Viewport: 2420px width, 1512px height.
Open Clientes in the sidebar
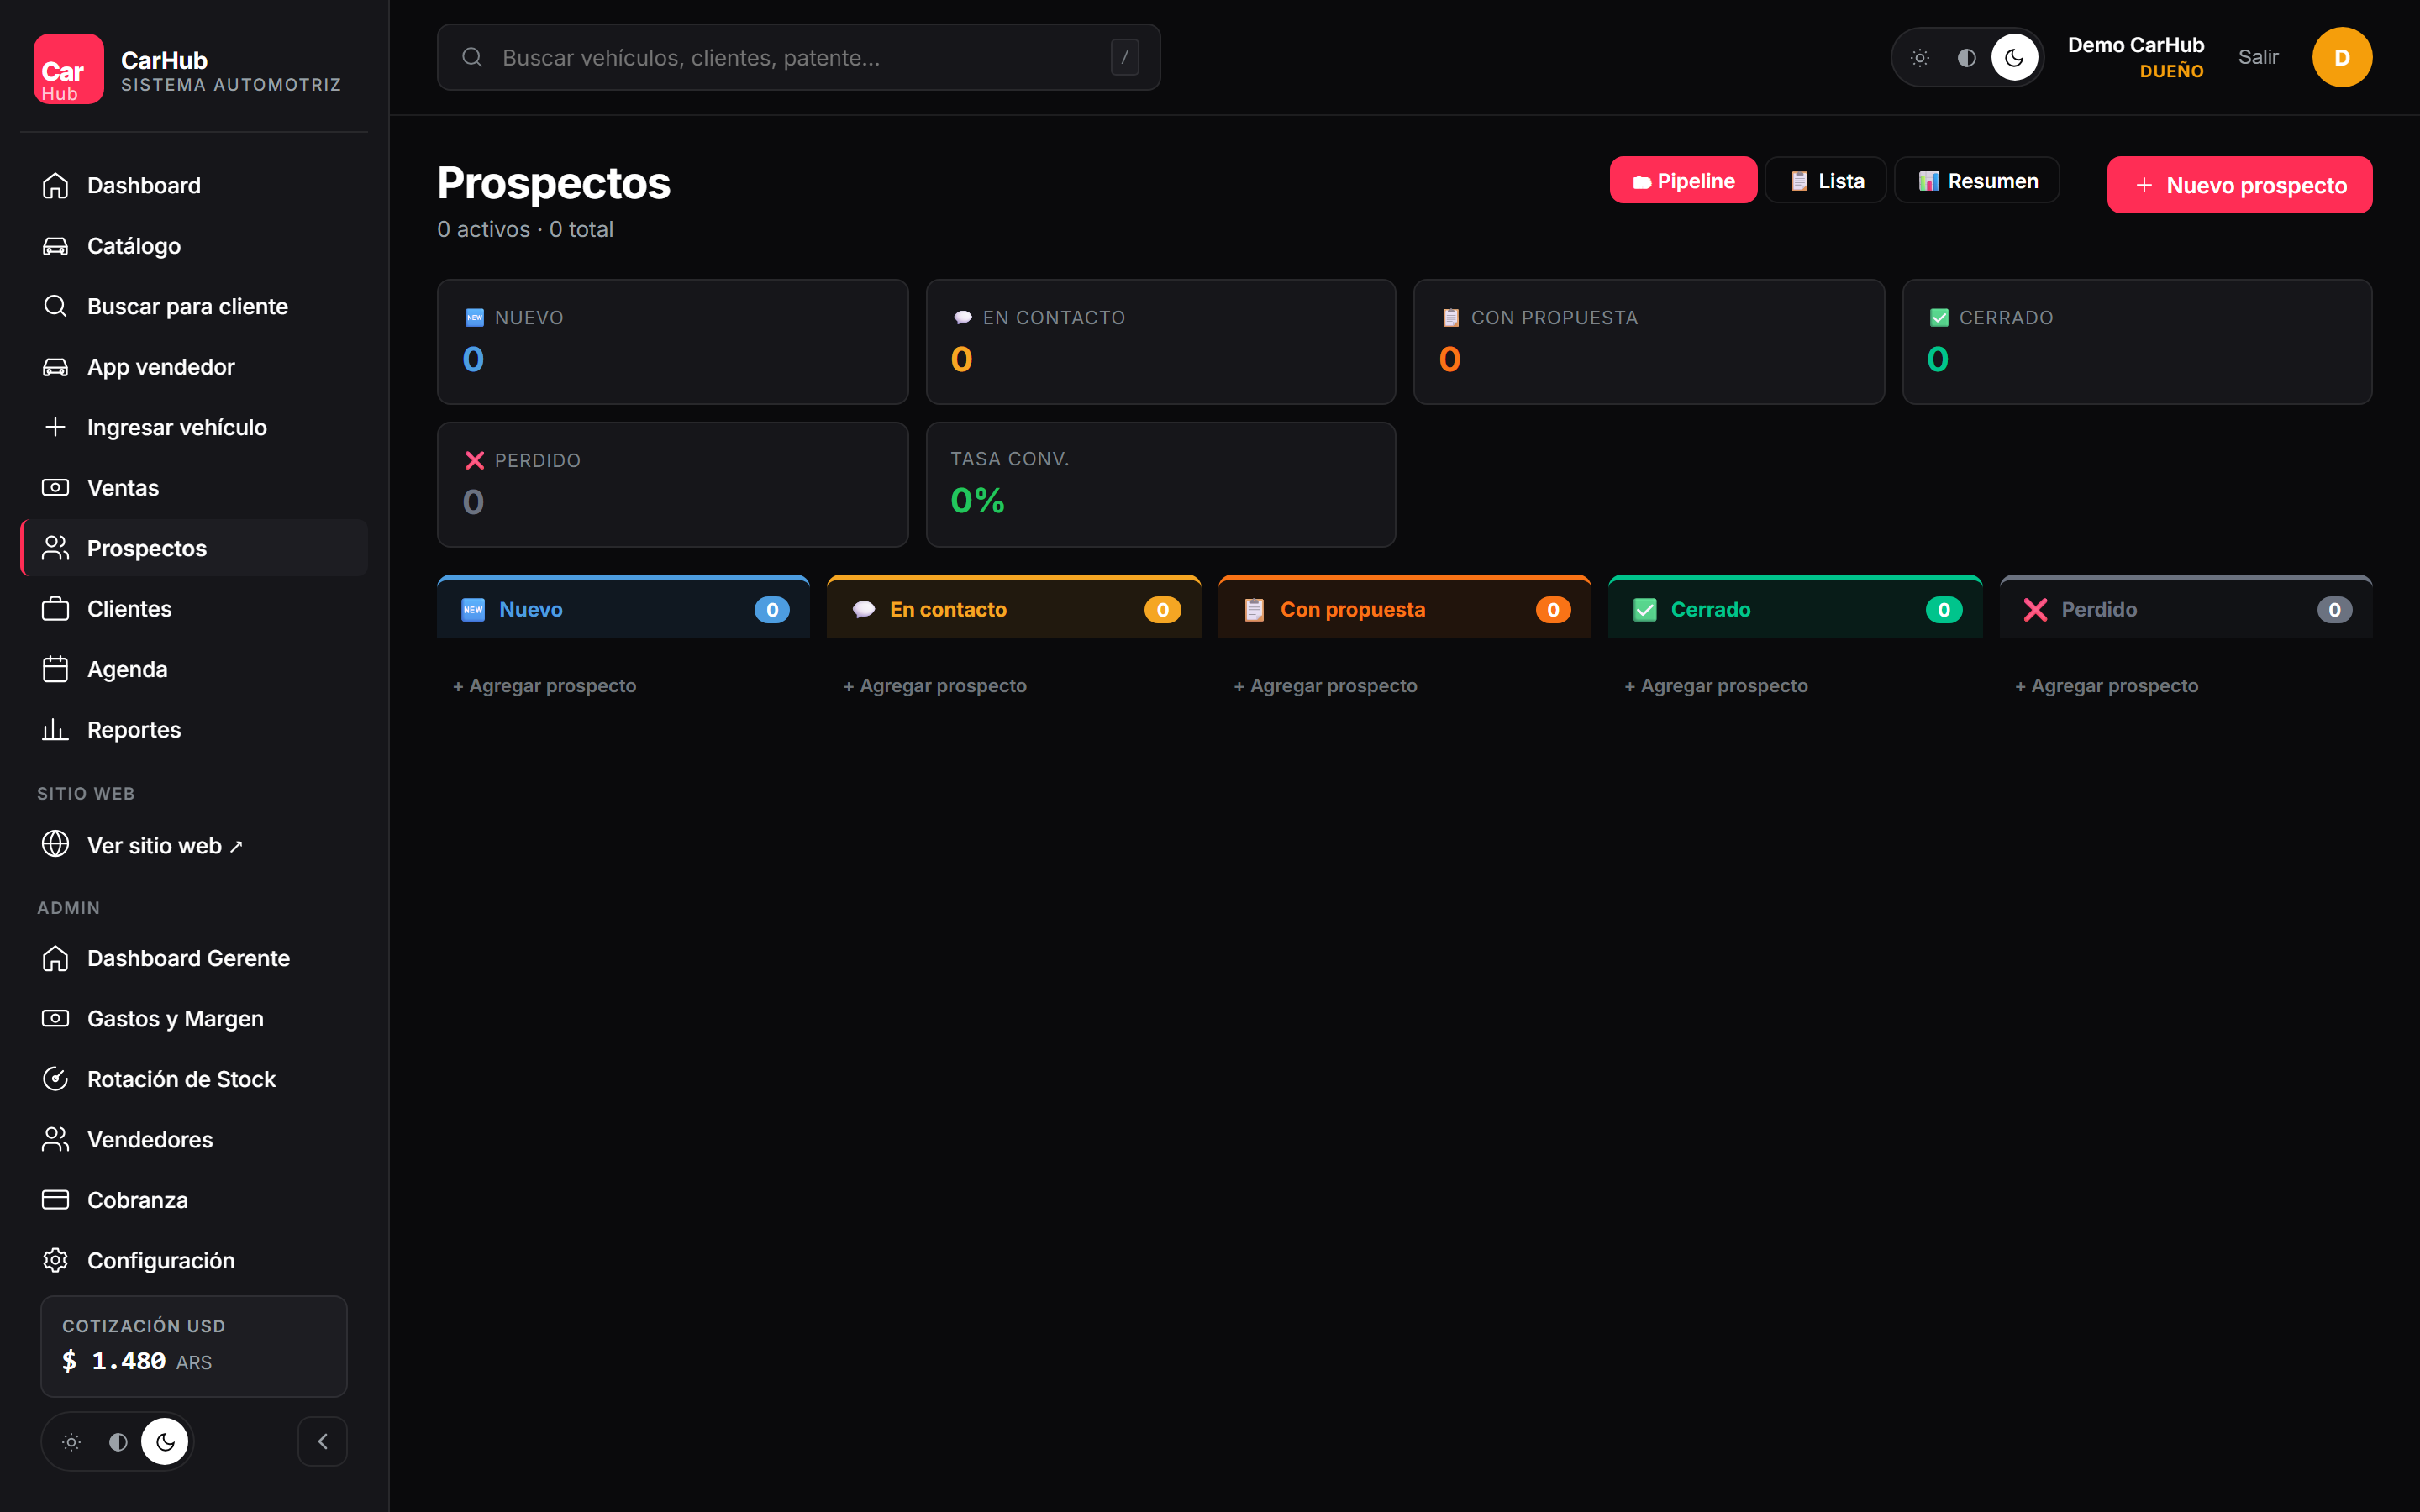pos(194,609)
